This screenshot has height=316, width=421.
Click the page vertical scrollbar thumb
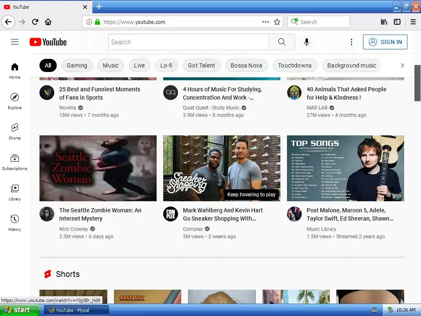(417, 83)
